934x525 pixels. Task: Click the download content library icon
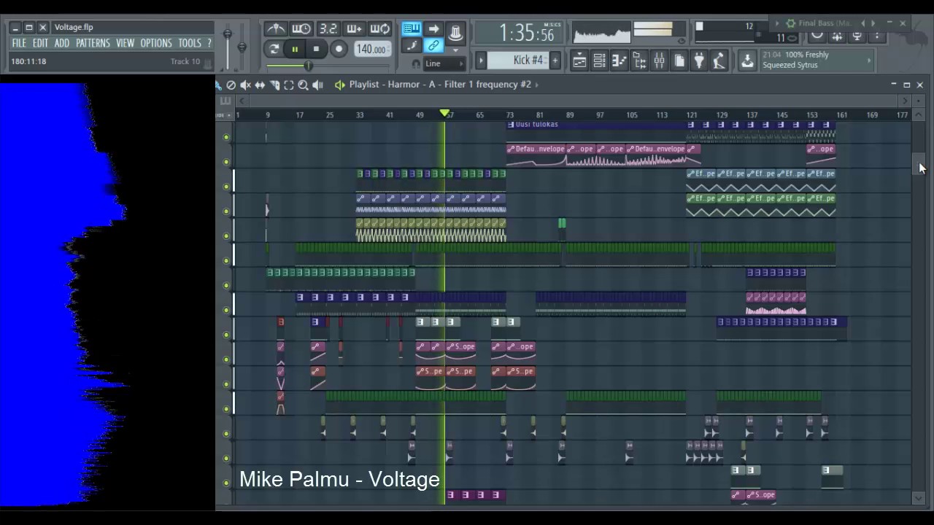tap(747, 61)
